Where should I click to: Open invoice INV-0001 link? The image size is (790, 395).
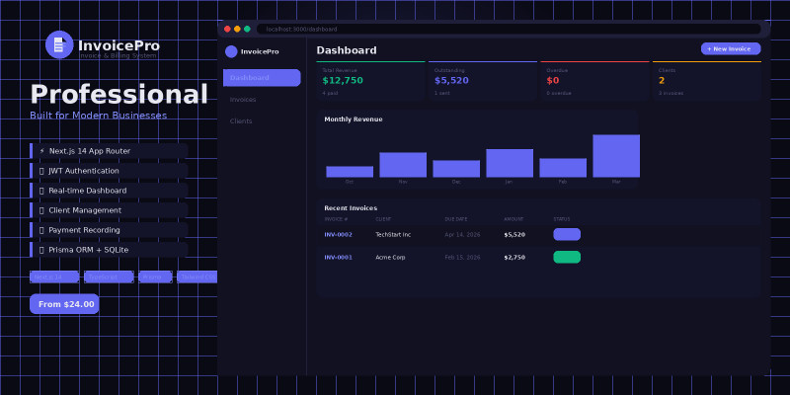point(338,257)
